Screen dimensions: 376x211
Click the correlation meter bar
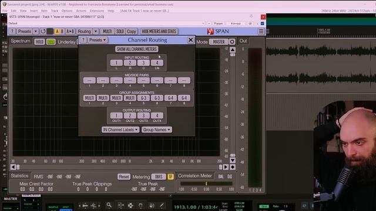click(206, 183)
